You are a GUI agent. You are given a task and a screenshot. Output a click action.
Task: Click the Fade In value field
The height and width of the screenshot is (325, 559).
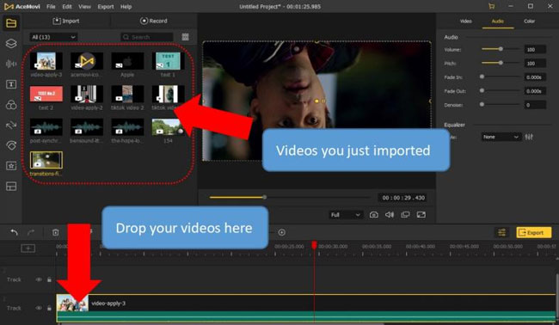(x=535, y=77)
